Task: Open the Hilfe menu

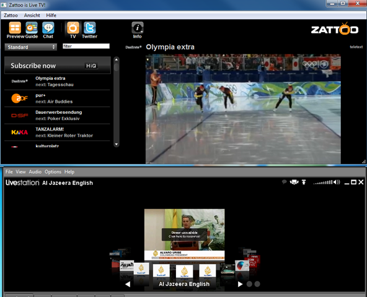Action: point(51,15)
